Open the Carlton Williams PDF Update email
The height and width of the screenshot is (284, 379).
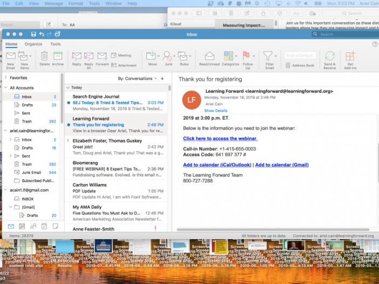116,191
